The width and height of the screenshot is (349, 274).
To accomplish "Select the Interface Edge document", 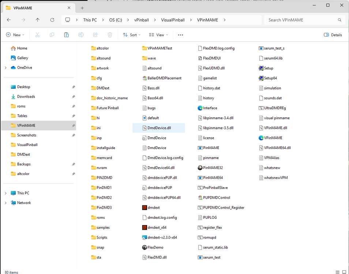I will coord(200,108).
